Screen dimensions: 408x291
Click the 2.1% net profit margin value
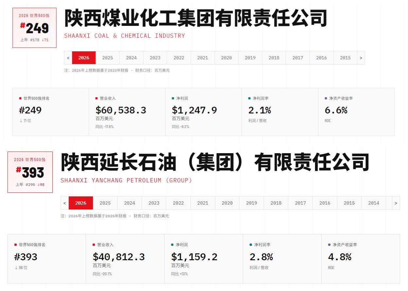click(259, 110)
